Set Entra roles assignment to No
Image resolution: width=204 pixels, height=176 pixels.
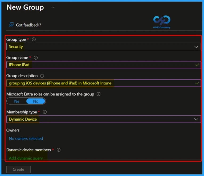coord(36,101)
